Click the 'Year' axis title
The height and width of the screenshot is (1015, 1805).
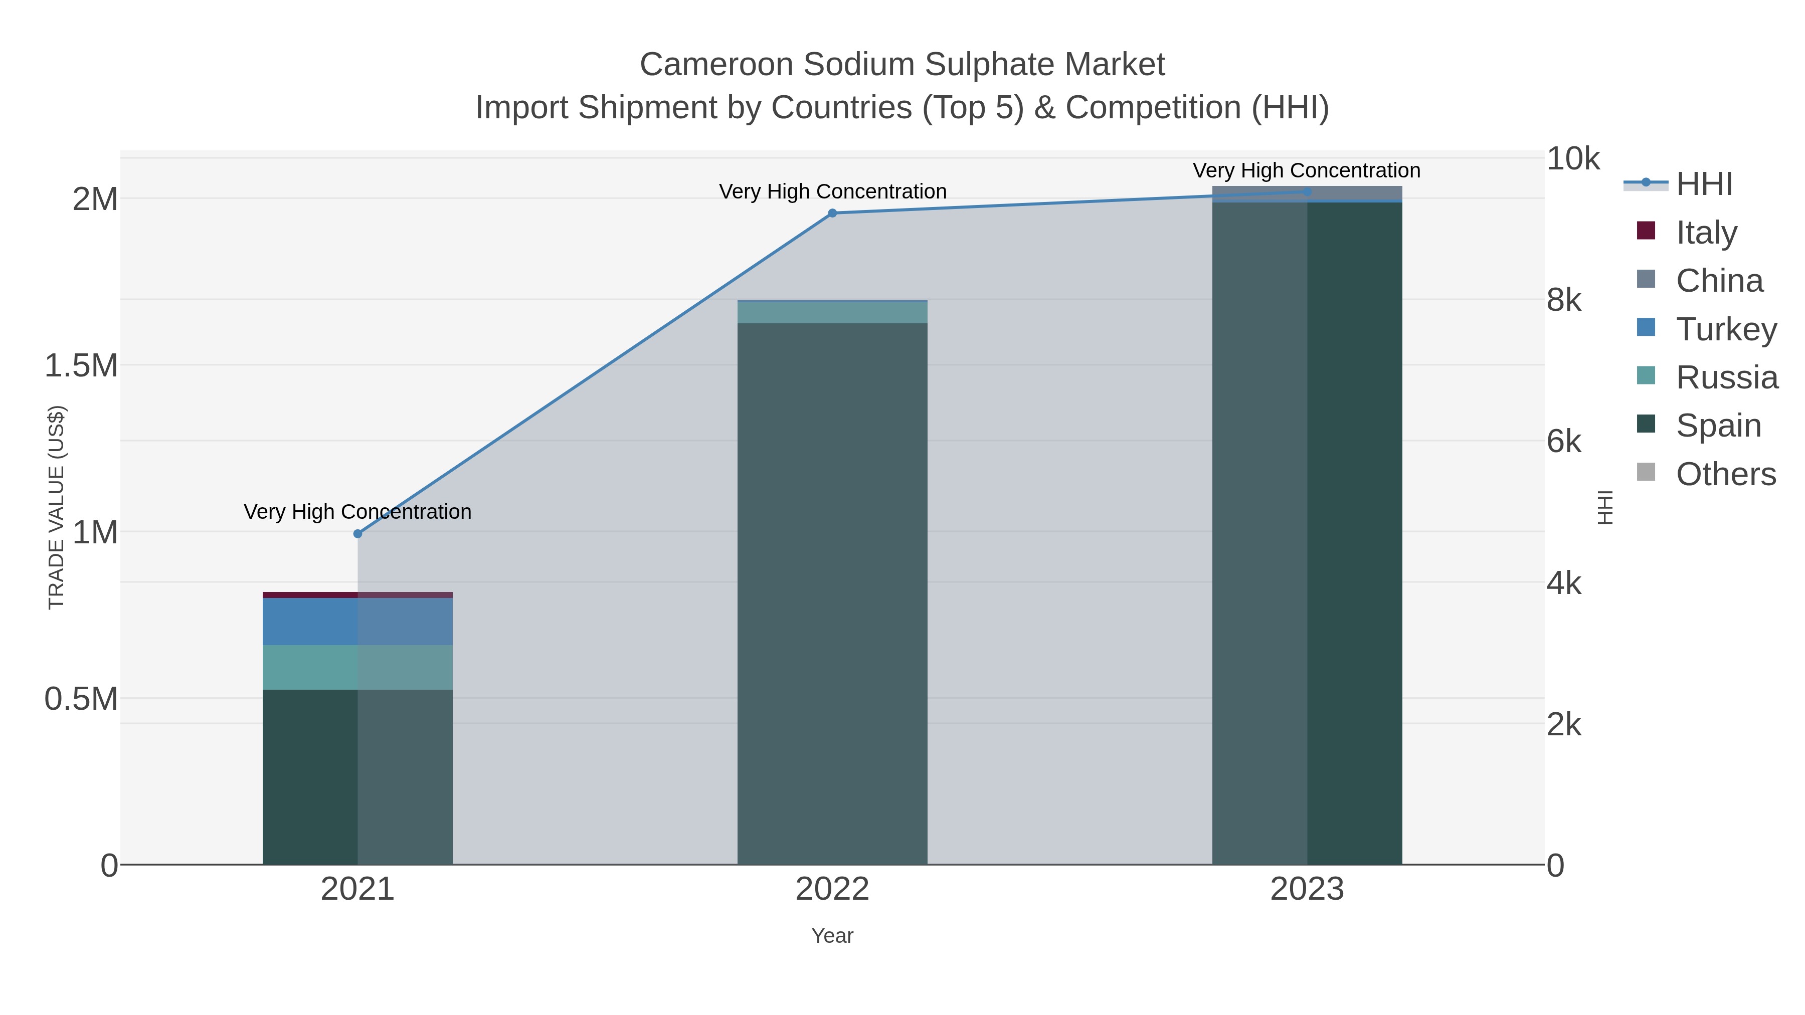click(832, 936)
